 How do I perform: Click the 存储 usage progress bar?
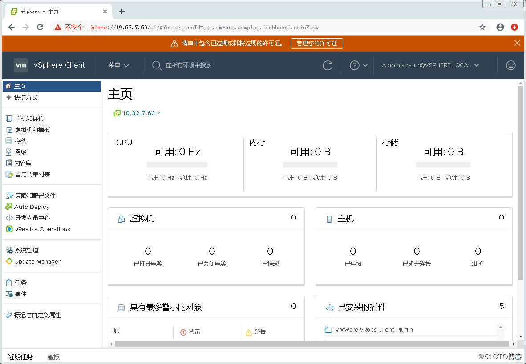443,164
